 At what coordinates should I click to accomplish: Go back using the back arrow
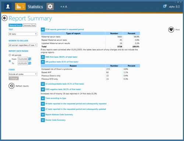tap(5, 18)
